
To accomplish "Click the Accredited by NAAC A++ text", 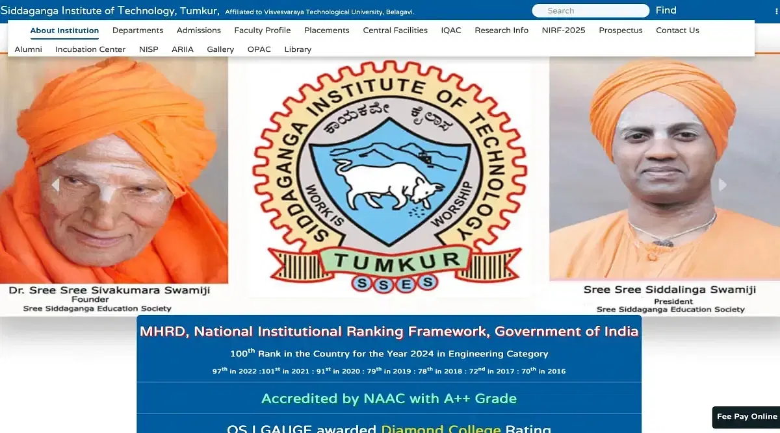I will click(389, 399).
